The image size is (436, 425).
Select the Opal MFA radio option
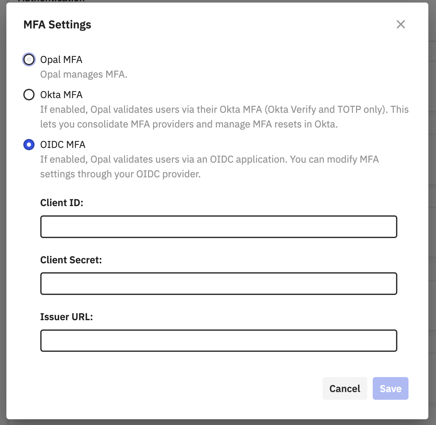pyautogui.click(x=29, y=59)
